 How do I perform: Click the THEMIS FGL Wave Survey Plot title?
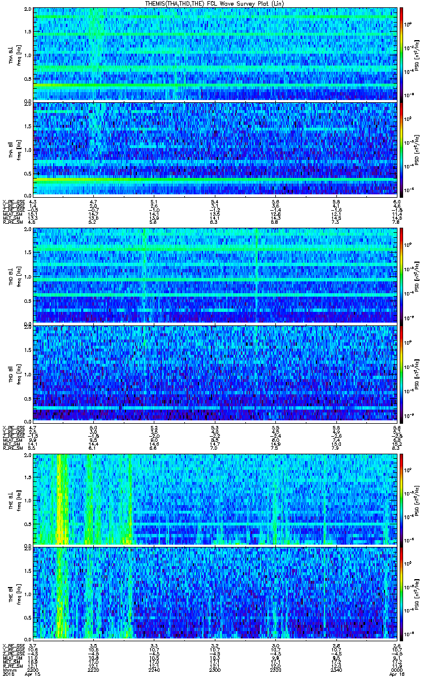click(215, 3)
